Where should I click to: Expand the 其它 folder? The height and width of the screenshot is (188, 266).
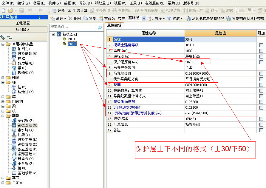[3, 178]
